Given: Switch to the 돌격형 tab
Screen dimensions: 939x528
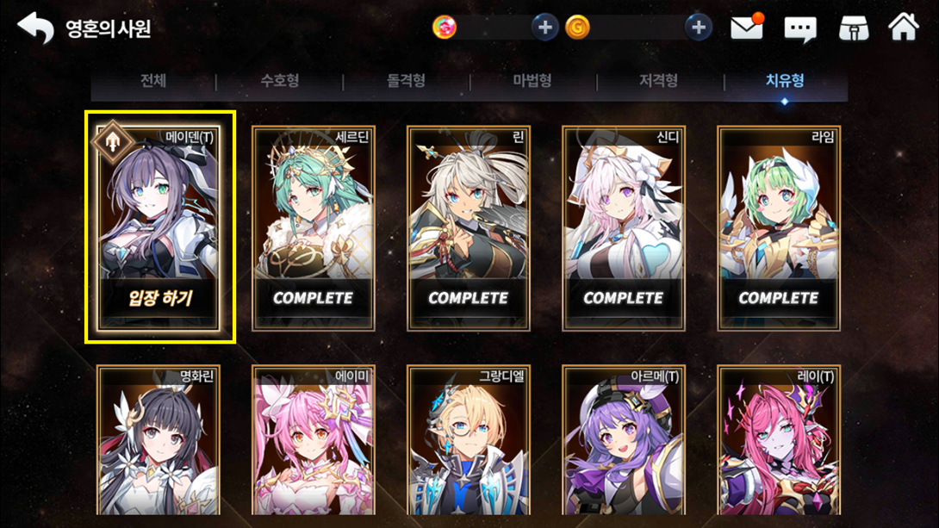Looking at the screenshot, I should click(x=406, y=81).
